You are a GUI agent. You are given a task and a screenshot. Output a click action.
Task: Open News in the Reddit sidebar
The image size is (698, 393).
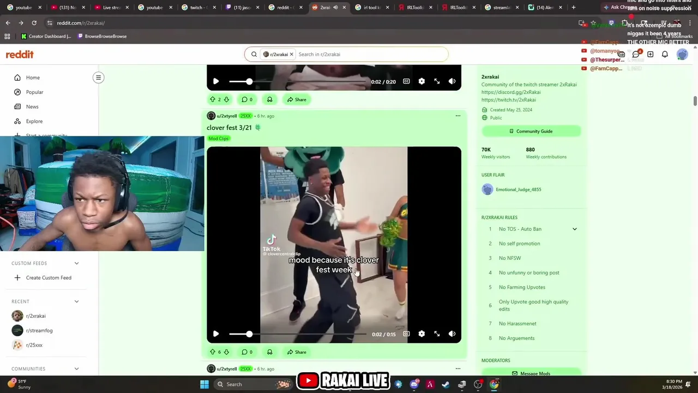[32, 106]
